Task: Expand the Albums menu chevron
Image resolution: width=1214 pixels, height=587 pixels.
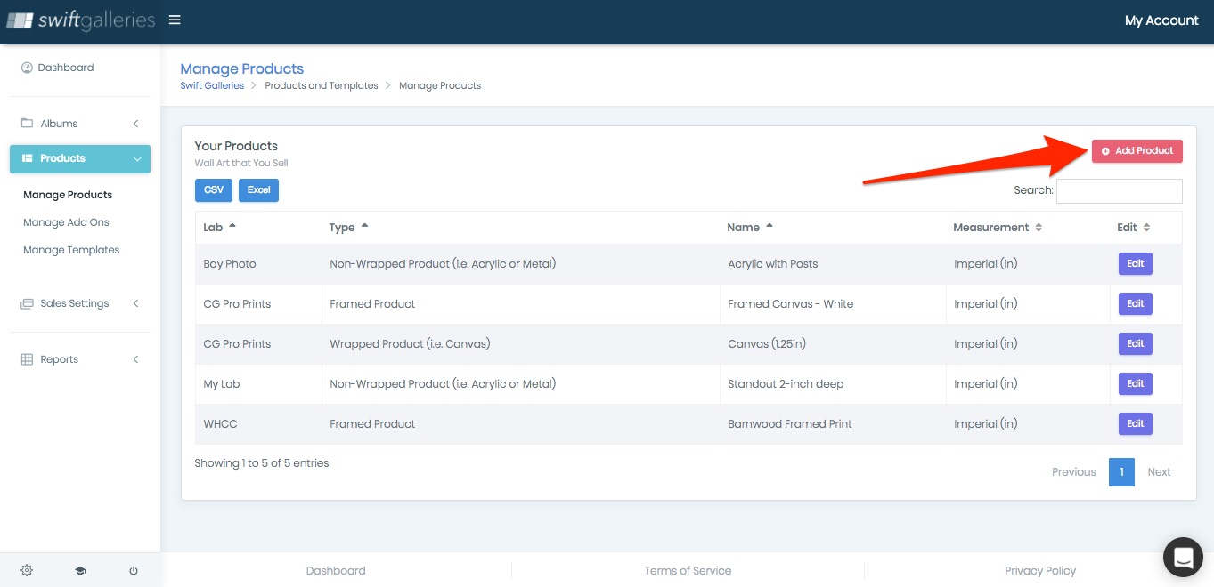Action: tap(135, 124)
